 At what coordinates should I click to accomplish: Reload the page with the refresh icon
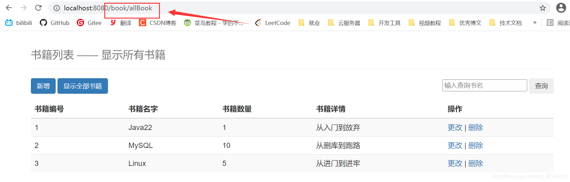click(x=38, y=8)
